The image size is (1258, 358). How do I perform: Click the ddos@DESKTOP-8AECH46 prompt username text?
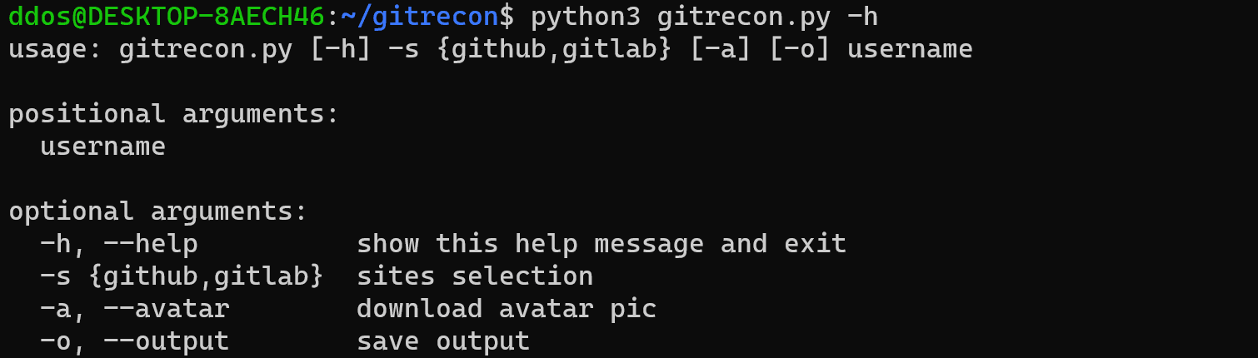166,15
